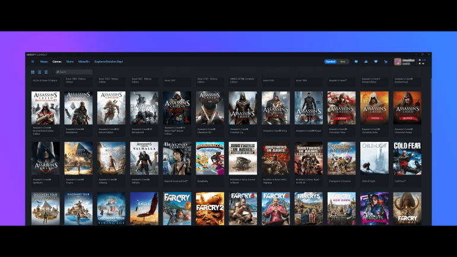Screen dimensions: 457x257
Task: Open the user profile avatar
Action: (398, 62)
